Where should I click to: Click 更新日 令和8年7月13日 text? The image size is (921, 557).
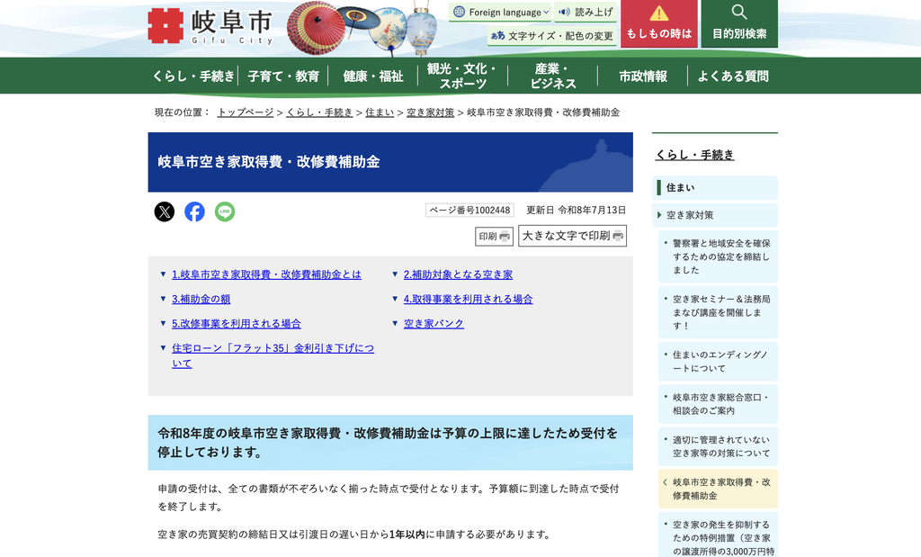click(x=576, y=210)
